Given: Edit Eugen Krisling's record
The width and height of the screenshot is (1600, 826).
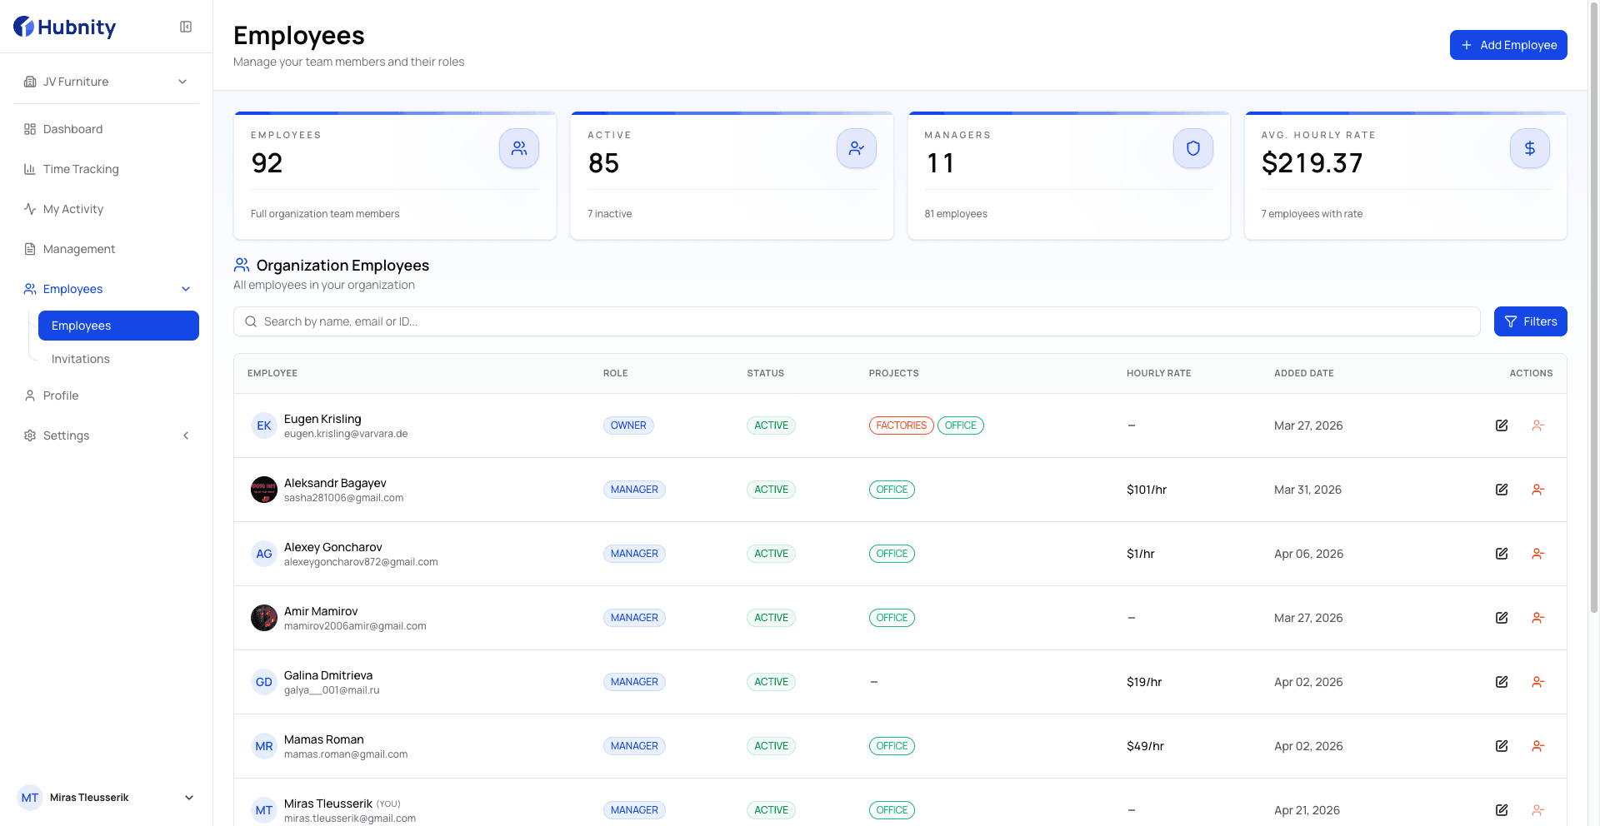Looking at the screenshot, I should [1502, 425].
